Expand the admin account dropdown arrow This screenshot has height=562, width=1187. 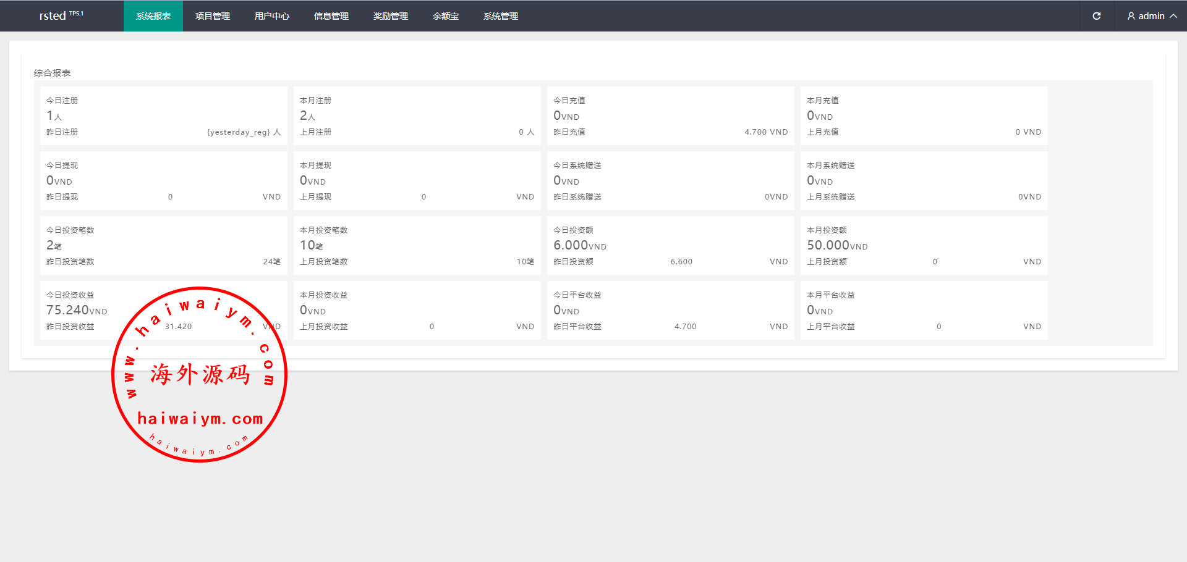[1173, 16]
